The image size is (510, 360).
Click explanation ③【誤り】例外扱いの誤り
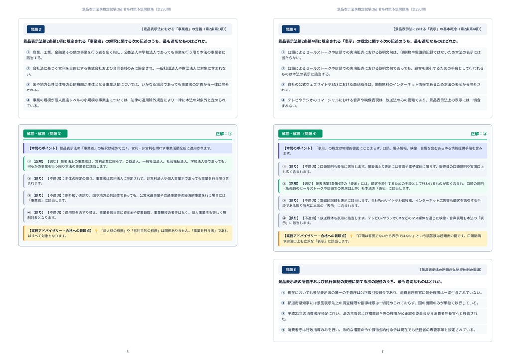click(127, 198)
